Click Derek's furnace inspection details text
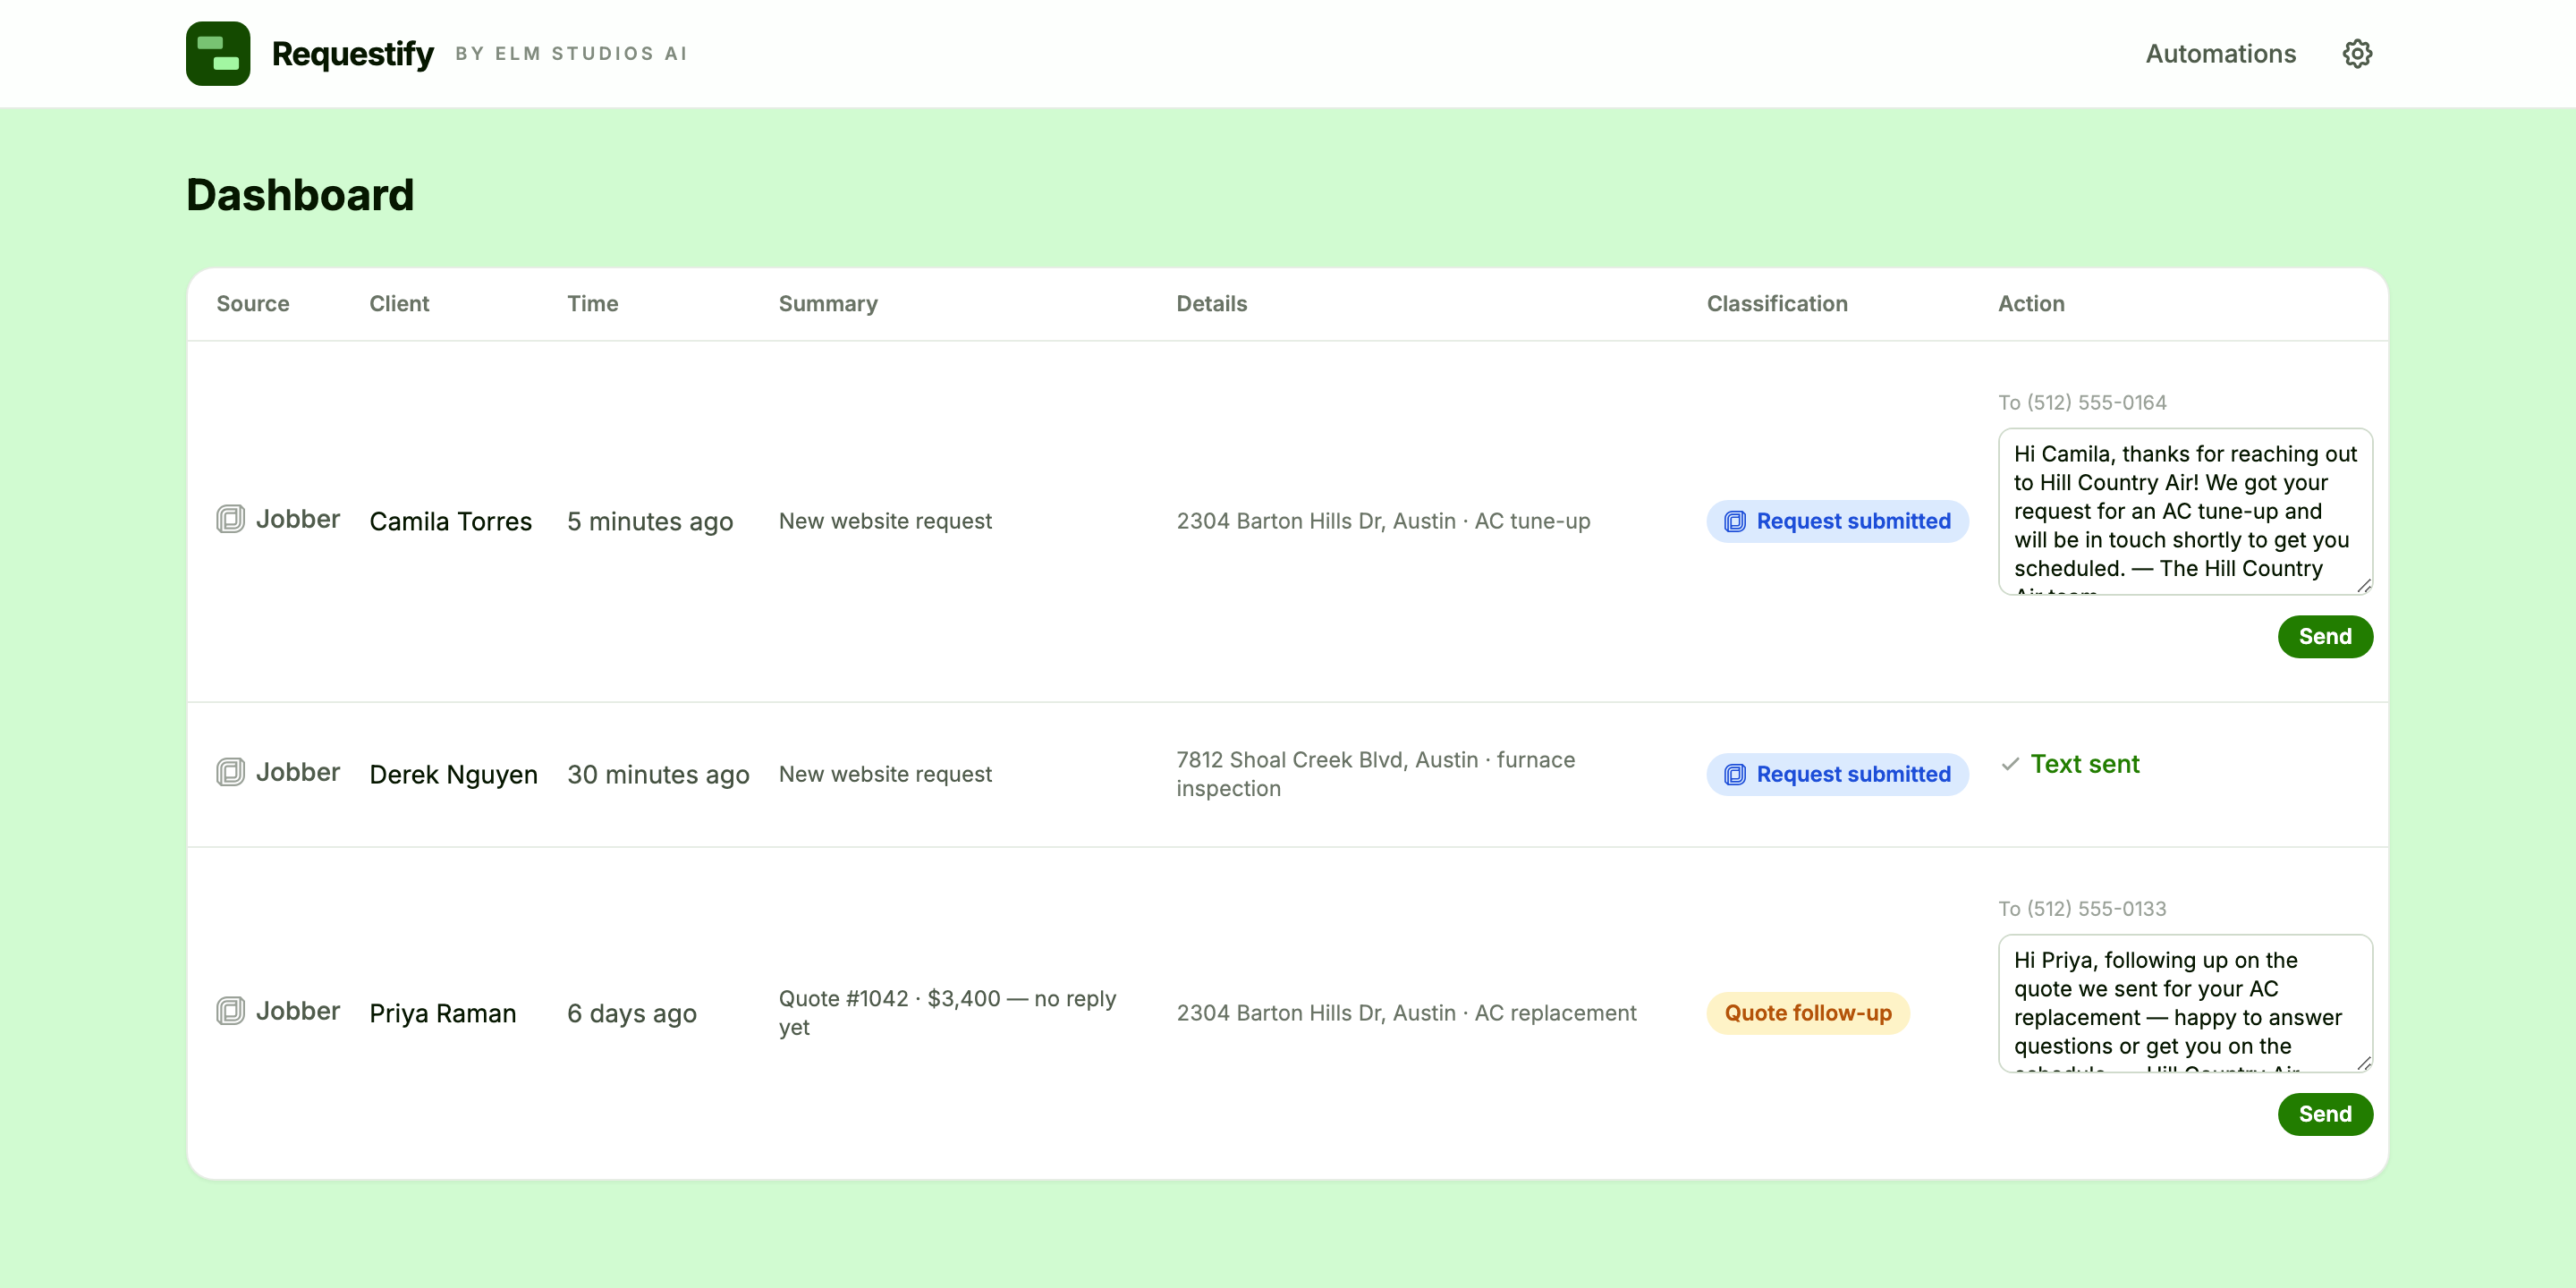Image resolution: width=2576 pixels, height=1288 pixels. [x=1375, y=774]
